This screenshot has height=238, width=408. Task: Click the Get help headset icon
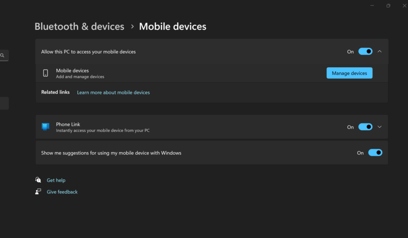pyautogui.click(x=38, y=180)
